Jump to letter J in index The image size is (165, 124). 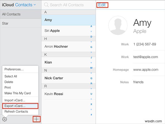click(x=91, y=57)
